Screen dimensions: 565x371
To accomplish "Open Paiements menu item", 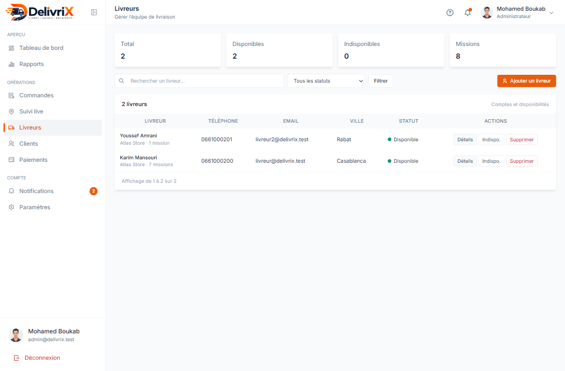I will pyautogui.click(x=52, y=160).
